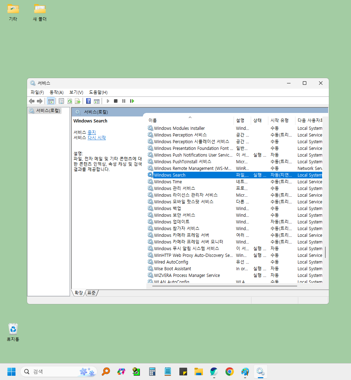This screenshot has width=351, height=380.
Task: Click the orange magnifier app in the taskbar
Action: pyautogui.click(x=106, y=372)
